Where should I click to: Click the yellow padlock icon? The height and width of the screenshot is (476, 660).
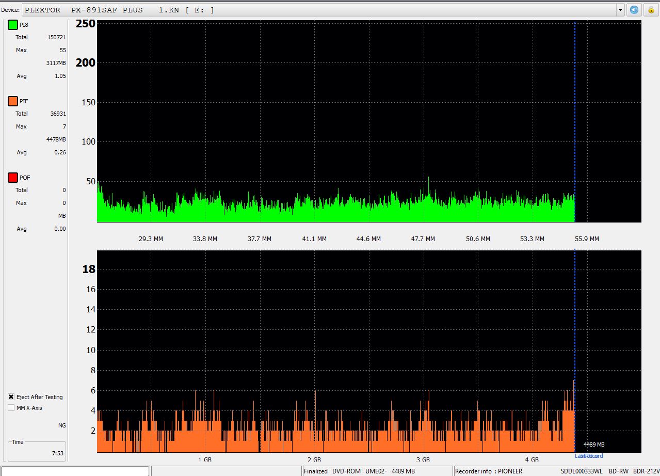click(x=651, y=10)
